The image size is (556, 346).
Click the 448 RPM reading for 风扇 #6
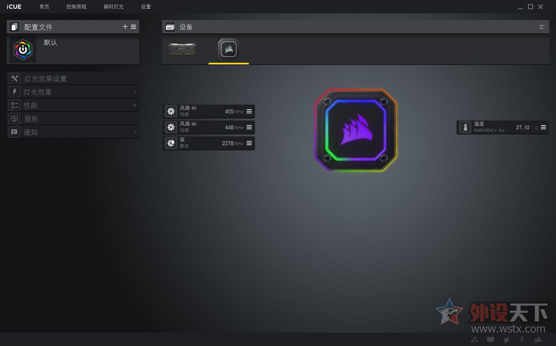234,128
